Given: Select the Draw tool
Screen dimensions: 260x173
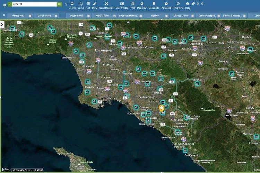Looking at the screenshot, I should pos(95,6).
